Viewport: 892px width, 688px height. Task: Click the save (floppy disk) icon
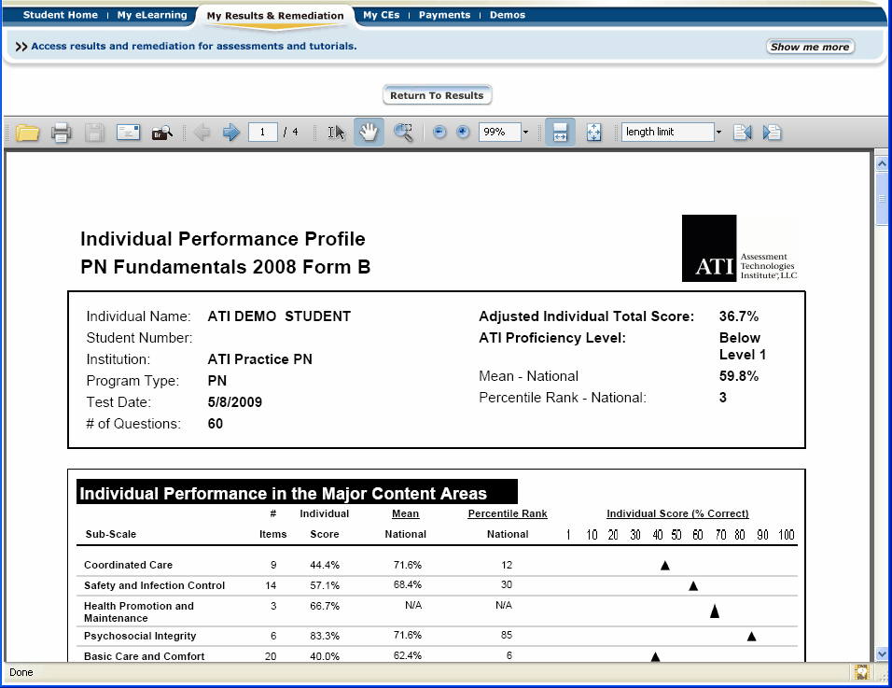pyautogui.click(x=94, y=133)
